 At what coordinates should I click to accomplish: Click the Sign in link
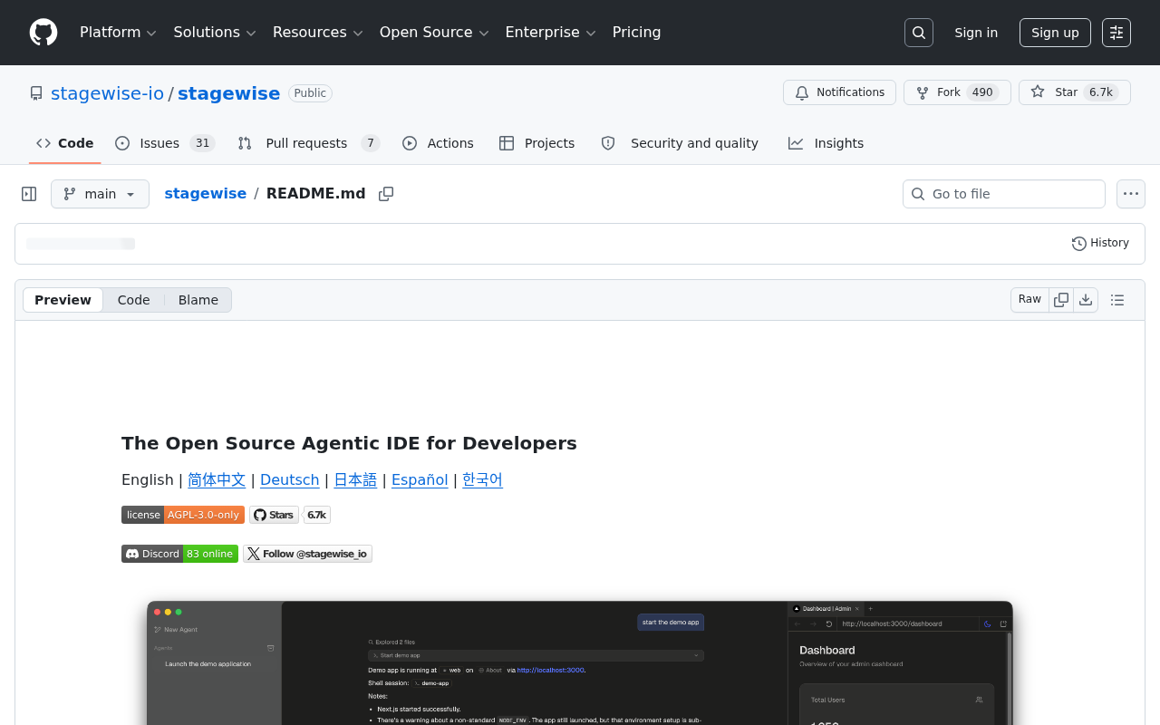[976, 33]
